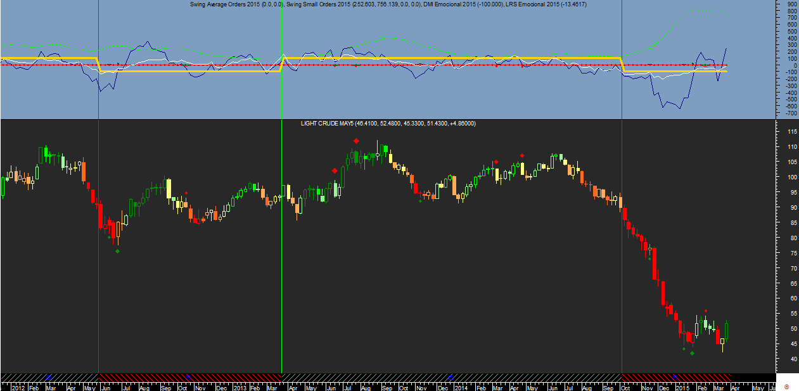The width and height of the screenshot is (799, 391).
Task: Select the large red diamond above July 2013 peak
Action: (356, 142)
